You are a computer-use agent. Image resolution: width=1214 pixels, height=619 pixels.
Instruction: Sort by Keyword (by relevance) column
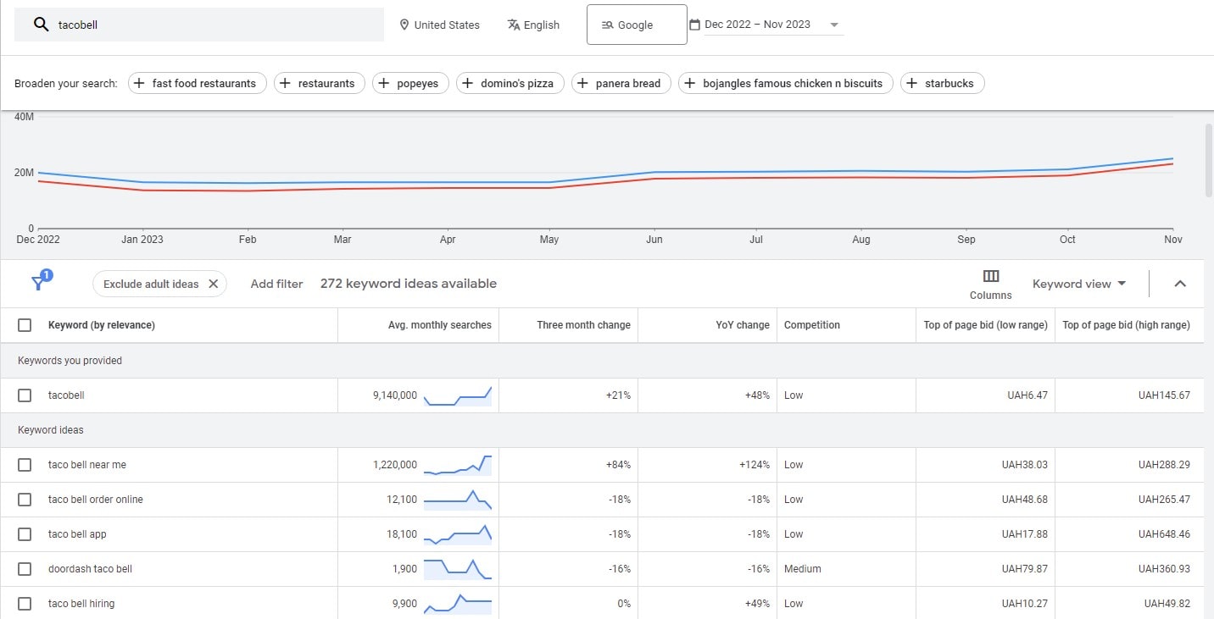coord(102,325)
